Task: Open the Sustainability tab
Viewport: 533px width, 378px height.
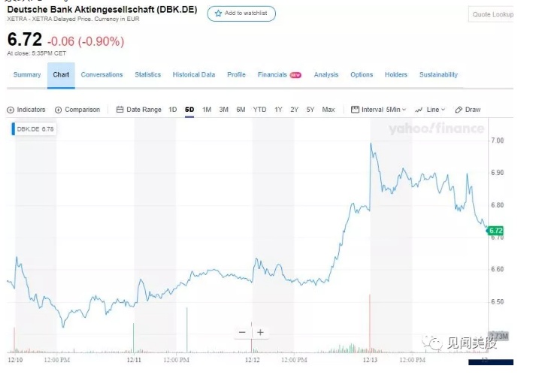Action: (438, 75)
